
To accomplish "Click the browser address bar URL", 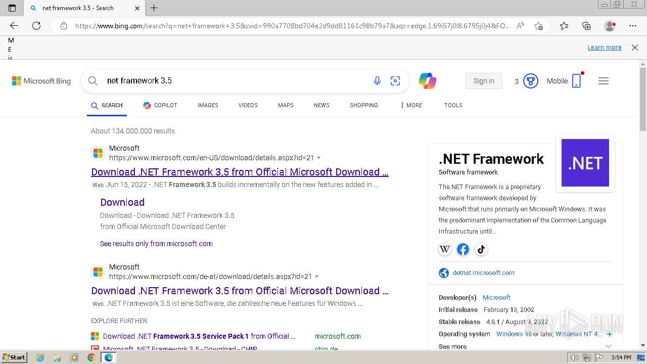I will [292, 26].
